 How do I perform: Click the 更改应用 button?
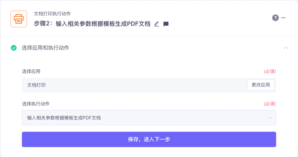click(x=261, y=85)
